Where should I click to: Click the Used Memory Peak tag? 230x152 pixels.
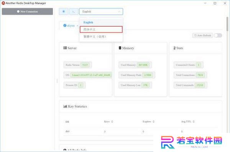137,75
